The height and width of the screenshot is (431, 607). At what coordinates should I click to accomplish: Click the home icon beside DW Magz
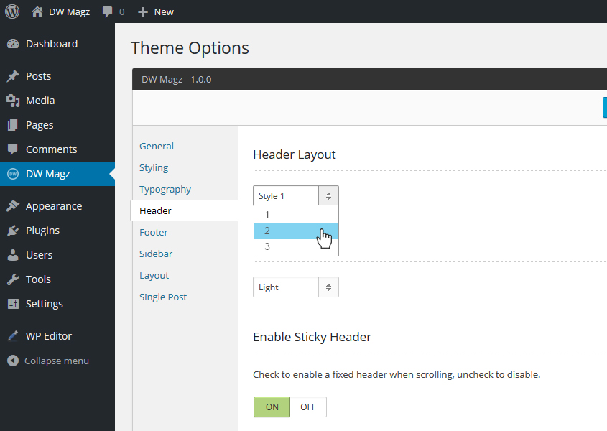37,11
